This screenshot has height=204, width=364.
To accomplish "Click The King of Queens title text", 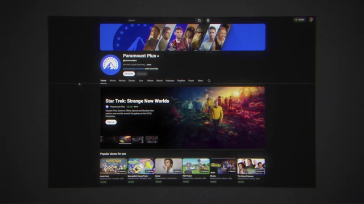I will tap(246, 176).
